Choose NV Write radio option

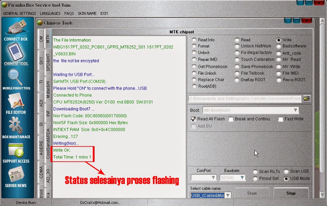(279, 67)
